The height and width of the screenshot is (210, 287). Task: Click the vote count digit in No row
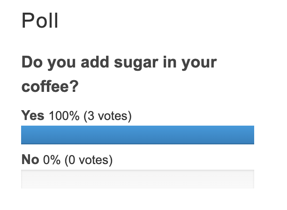71,160
